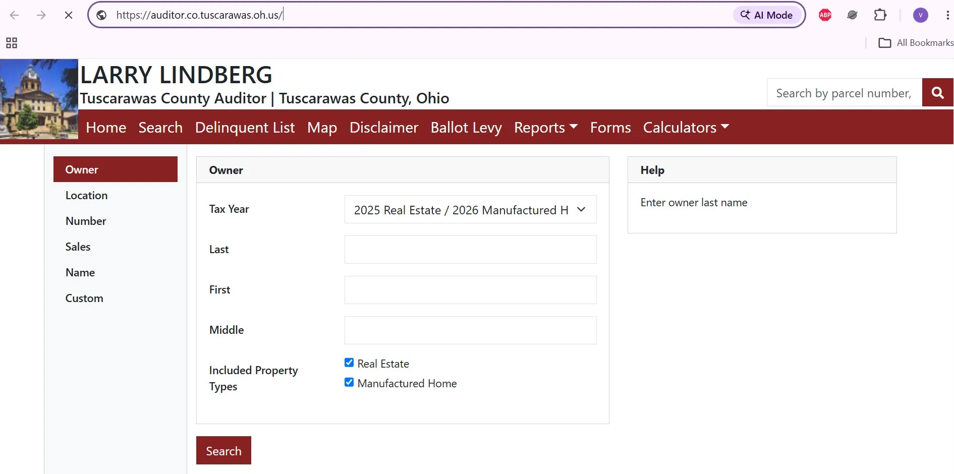Expand the Reports dropdown menu
Screen dimensions: 954x474
coord(546,128)
